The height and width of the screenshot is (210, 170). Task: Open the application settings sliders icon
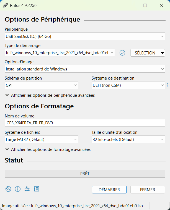click(x=27, y=189)
